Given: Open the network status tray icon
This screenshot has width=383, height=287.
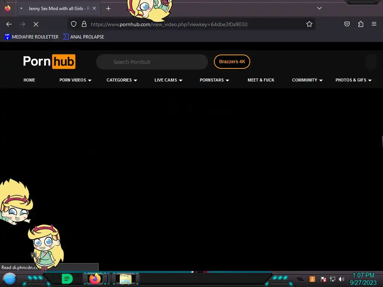Looking at the screenshot, I should coord(333,279).
